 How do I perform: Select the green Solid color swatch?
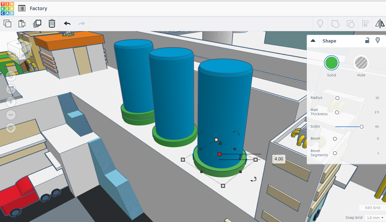(x=332, y=63)
